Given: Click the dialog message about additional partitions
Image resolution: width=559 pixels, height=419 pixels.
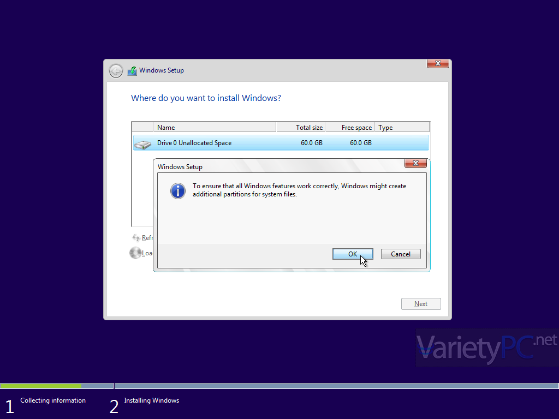Looking at the screenshot, I should [300, 190].
